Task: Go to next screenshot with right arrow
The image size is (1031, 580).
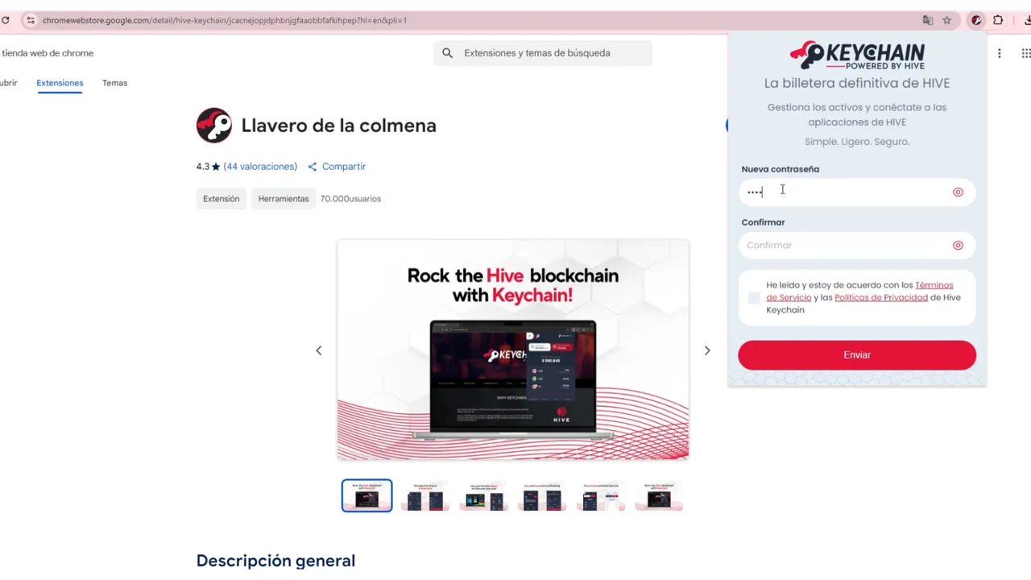Action: [707, 350]
